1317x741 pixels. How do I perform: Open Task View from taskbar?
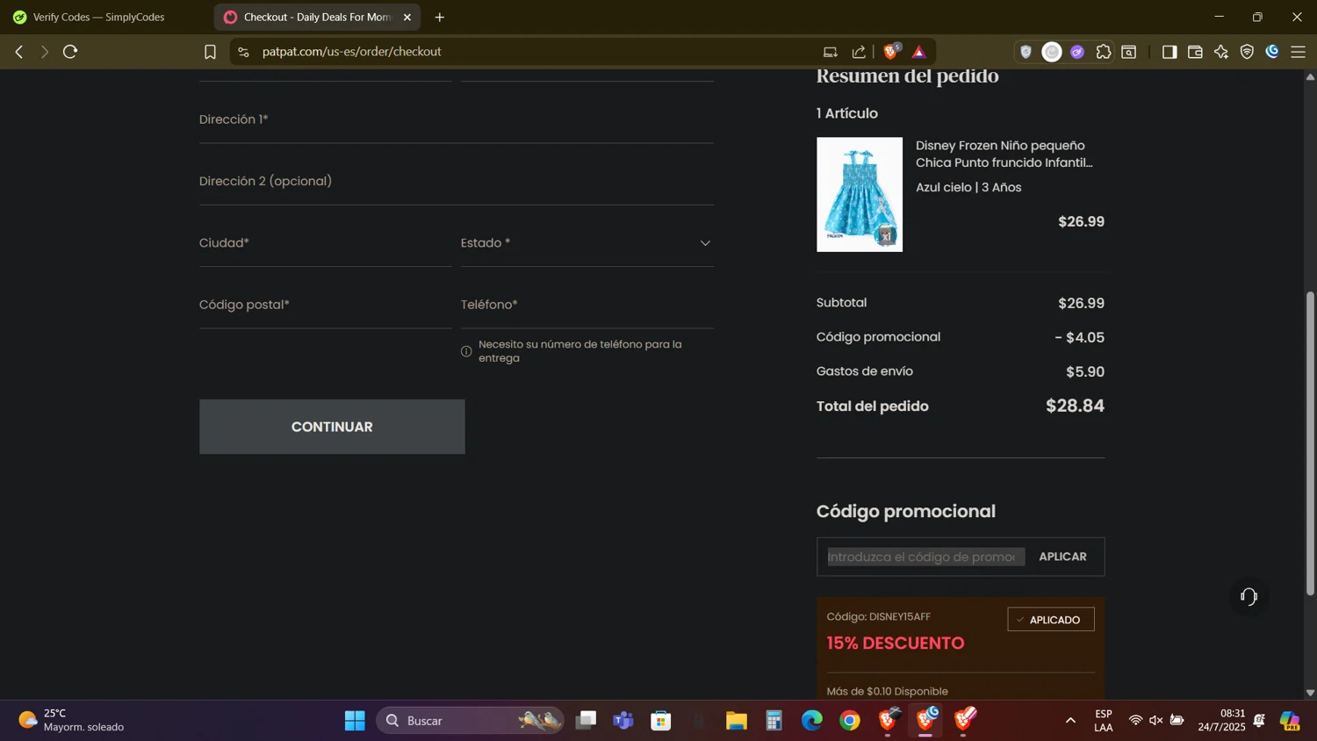pos(586,721)
